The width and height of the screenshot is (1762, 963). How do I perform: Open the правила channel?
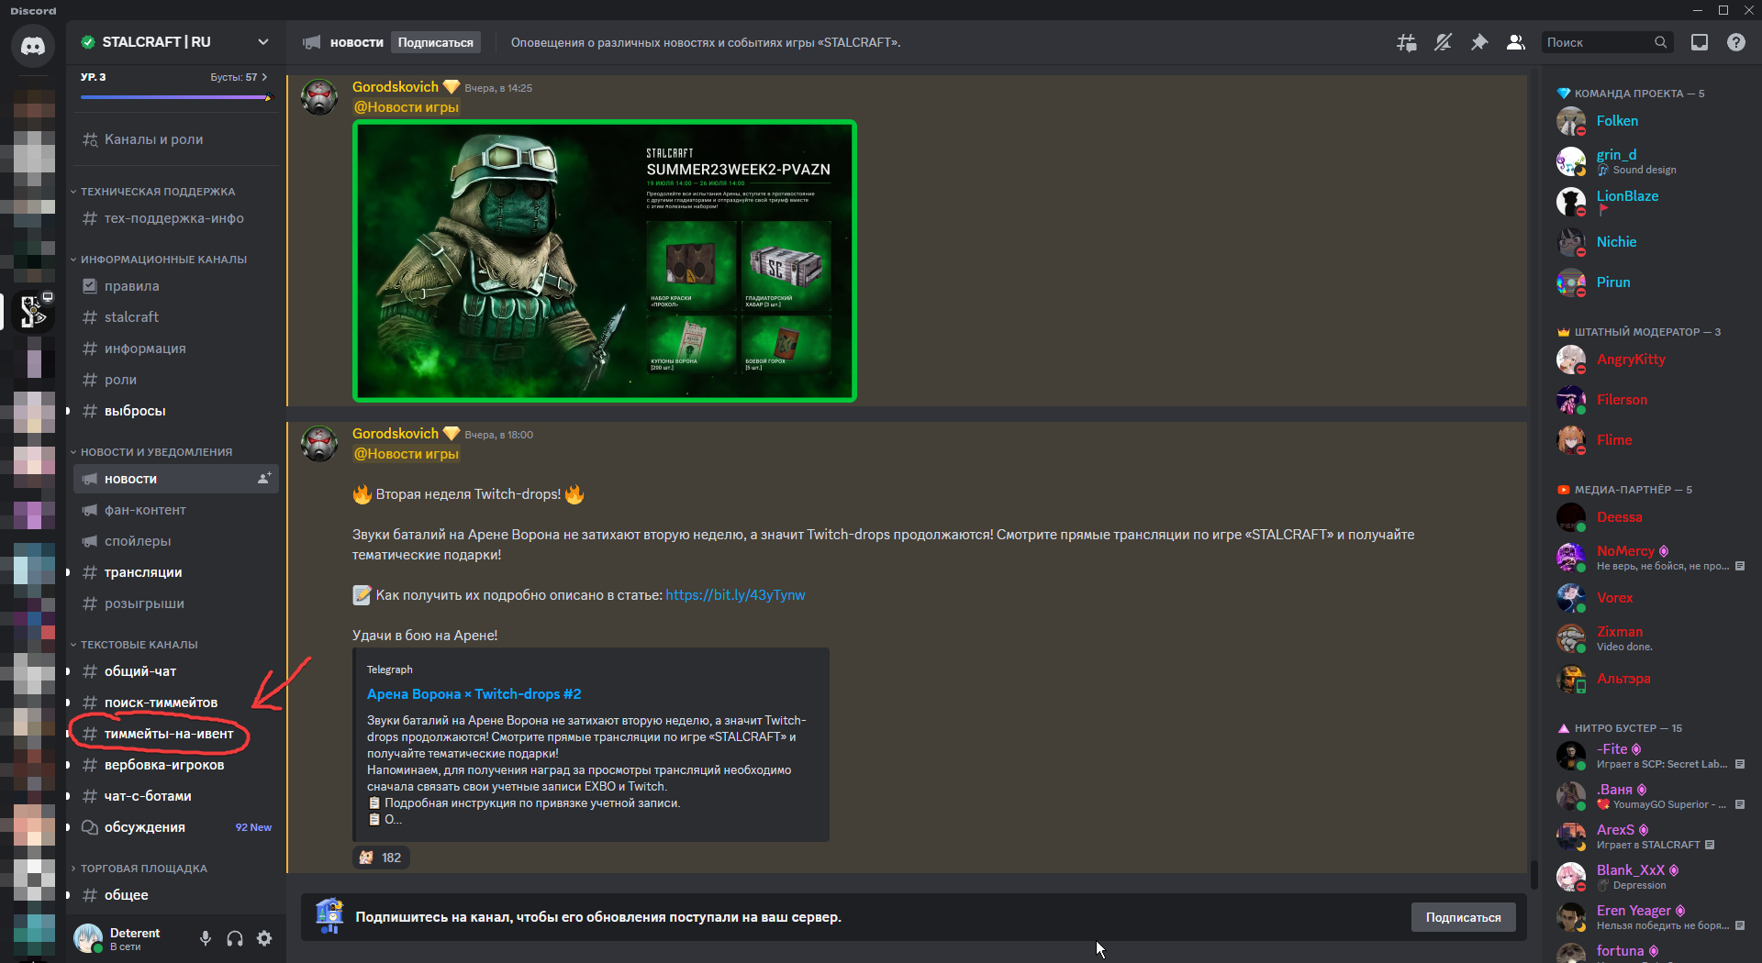pyautogui.click(x=175, y=286)
